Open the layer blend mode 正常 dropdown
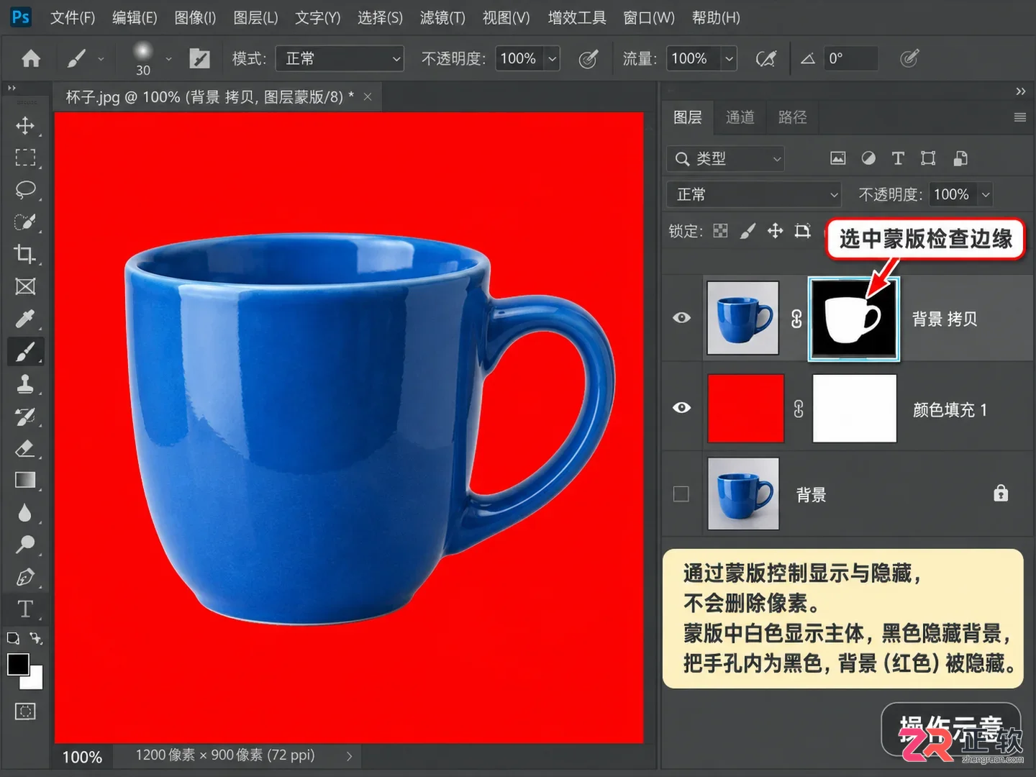This screenshot has height=777, width=1036. (x=754, y=194)
